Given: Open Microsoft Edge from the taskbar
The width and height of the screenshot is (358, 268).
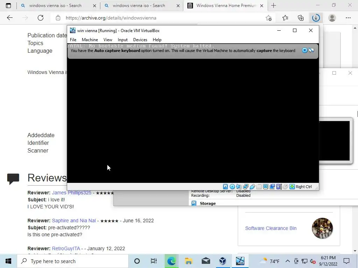Looking at the screenshot, I should pos(171,261).
